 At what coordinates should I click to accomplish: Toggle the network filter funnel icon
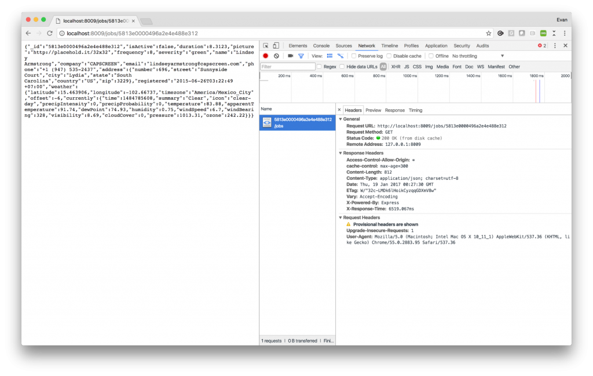point(302,56)
